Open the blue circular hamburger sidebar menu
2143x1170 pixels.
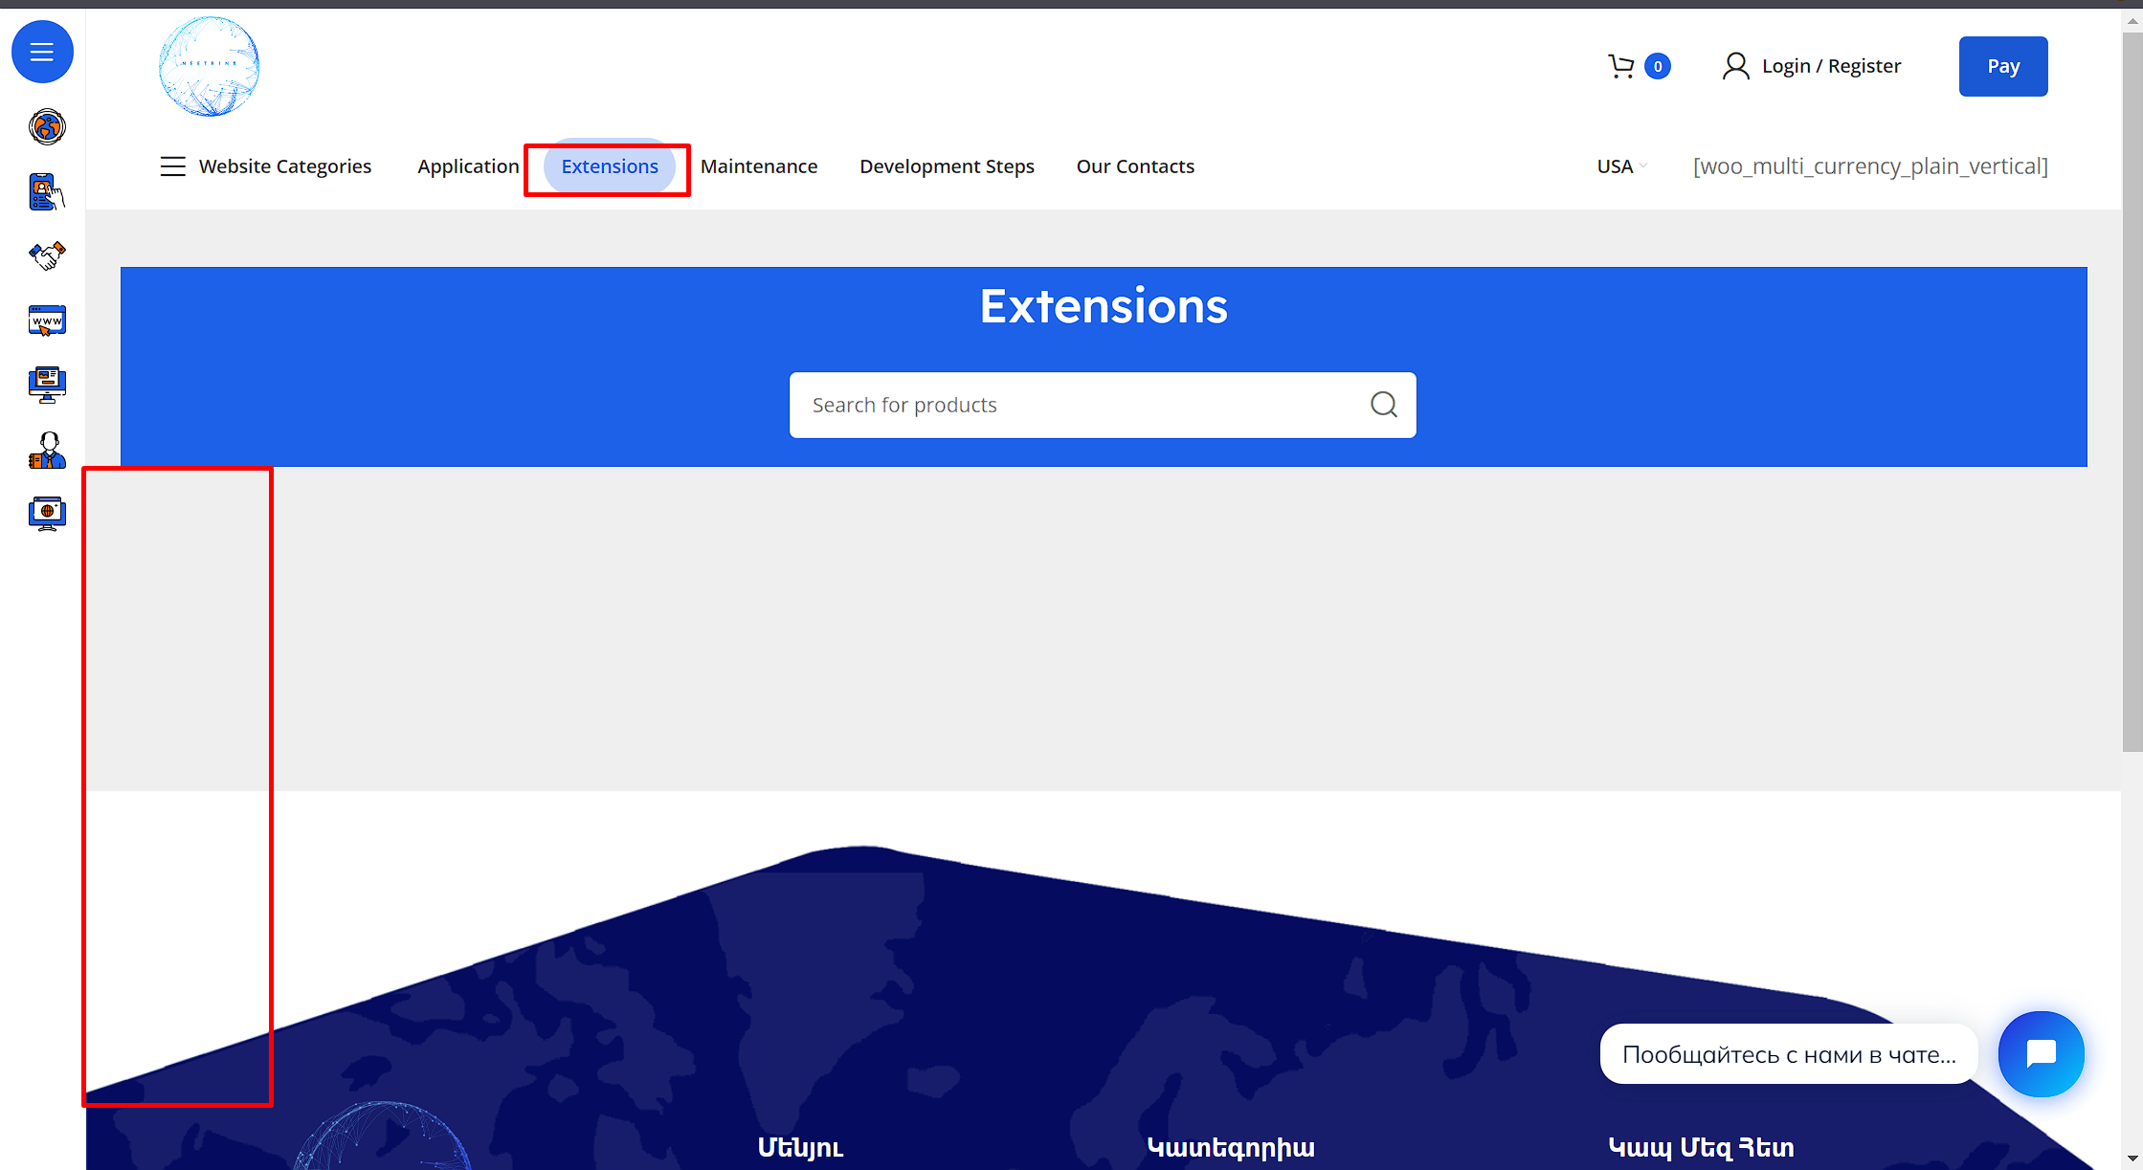click(42, 52)
